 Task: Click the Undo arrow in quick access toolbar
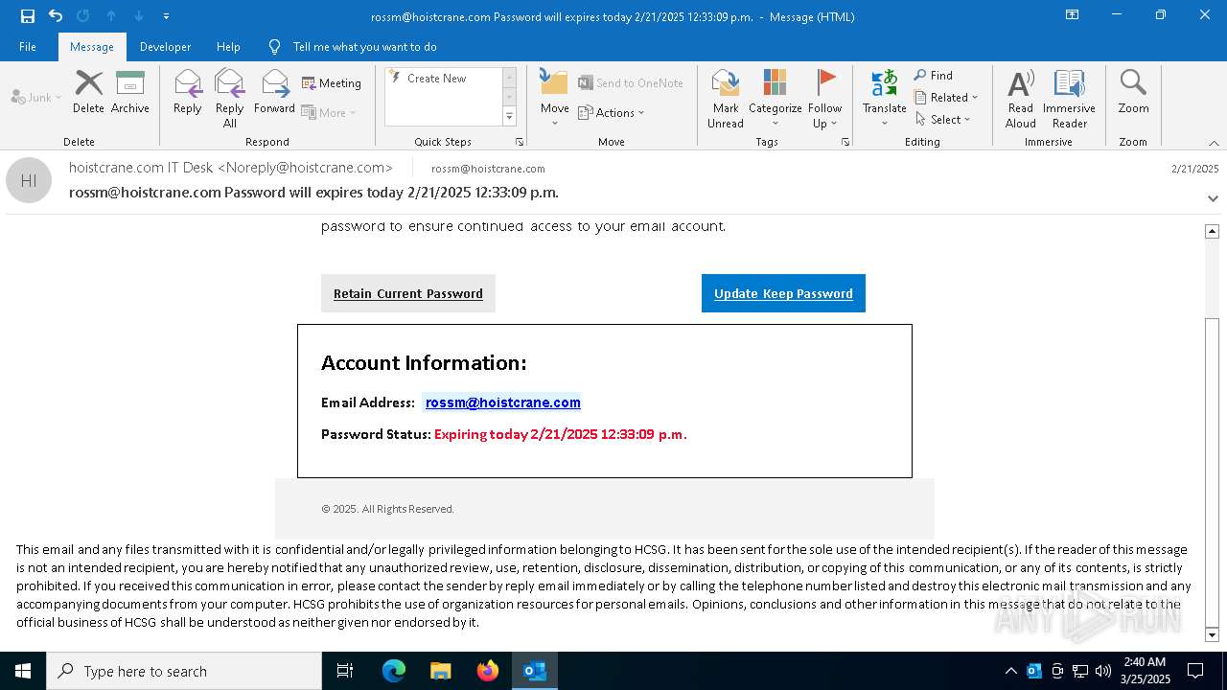tap(56, 15)
